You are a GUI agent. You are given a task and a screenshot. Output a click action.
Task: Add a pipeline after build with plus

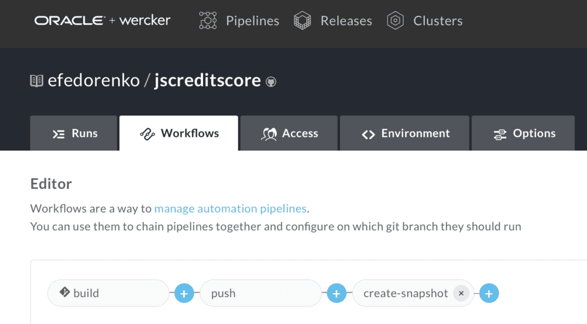click(184, 293)
